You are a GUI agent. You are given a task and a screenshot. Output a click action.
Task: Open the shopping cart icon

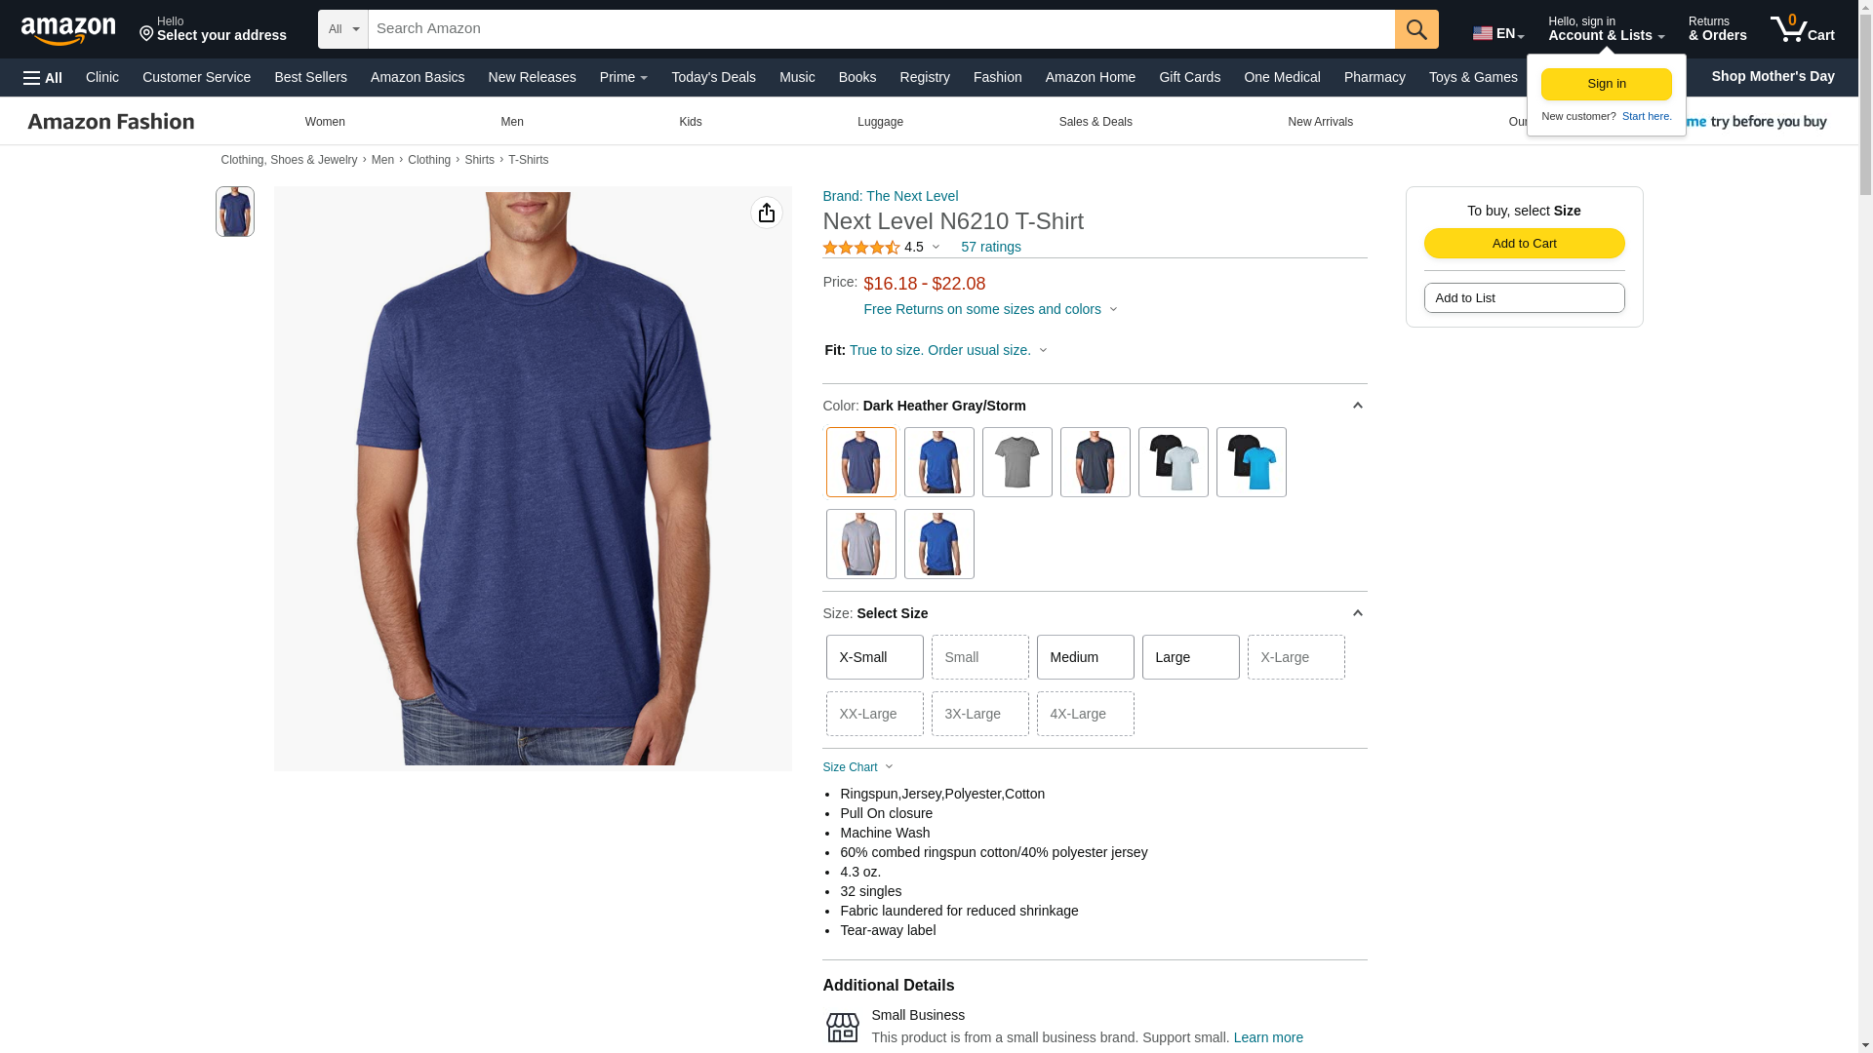click(1802, 29)
